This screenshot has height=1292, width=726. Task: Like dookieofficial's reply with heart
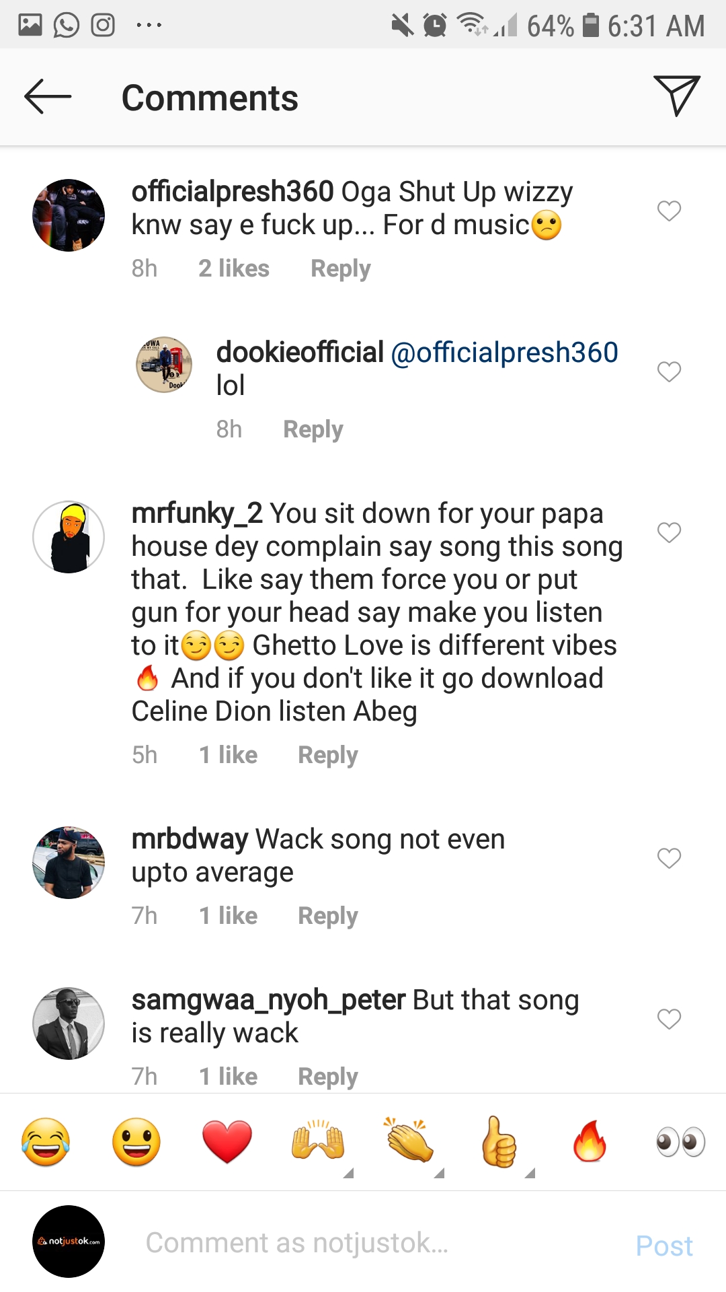coord(669,371)
